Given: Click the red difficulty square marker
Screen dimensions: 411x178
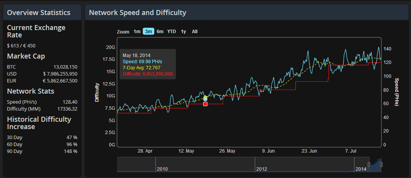Looking at the screenshot, I should point(205,104).
